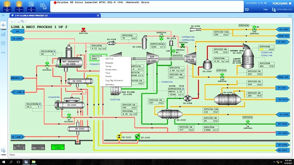Click the 02FFV301A flow valve icon
The image size is (294, 165).
tap(161, 37)
